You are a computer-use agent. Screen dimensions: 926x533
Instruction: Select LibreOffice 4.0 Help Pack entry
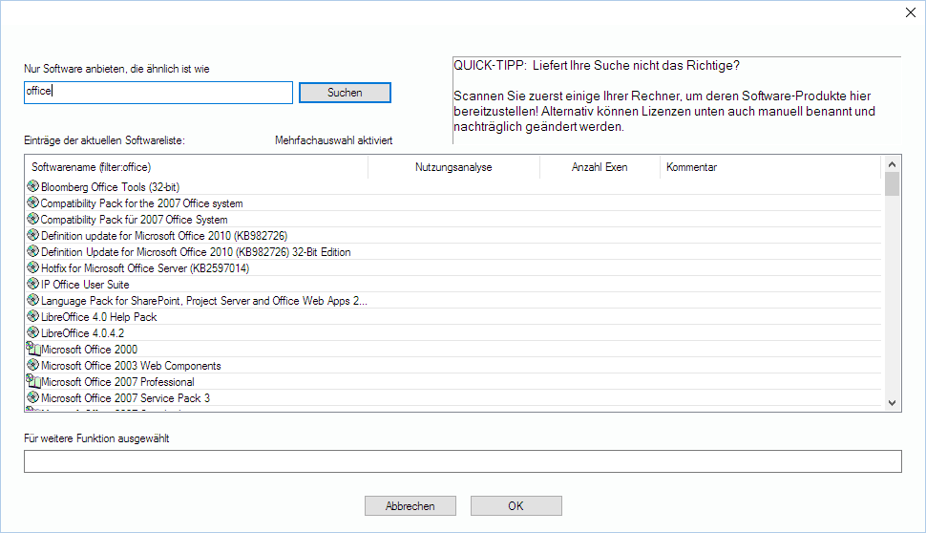pyautogui.click(x=99, y=317)
